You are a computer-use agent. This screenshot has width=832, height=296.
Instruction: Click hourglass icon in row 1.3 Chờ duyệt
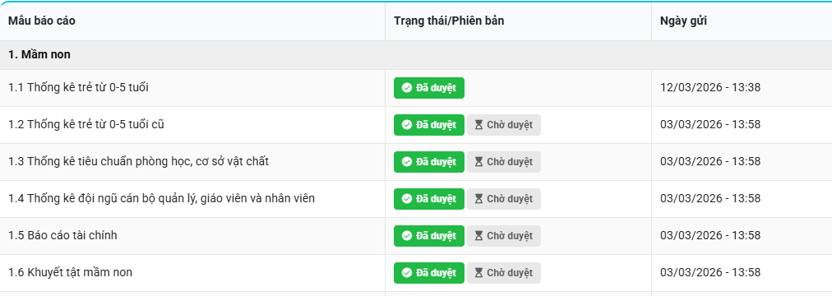pyautogui.click(x=478, y=162)
